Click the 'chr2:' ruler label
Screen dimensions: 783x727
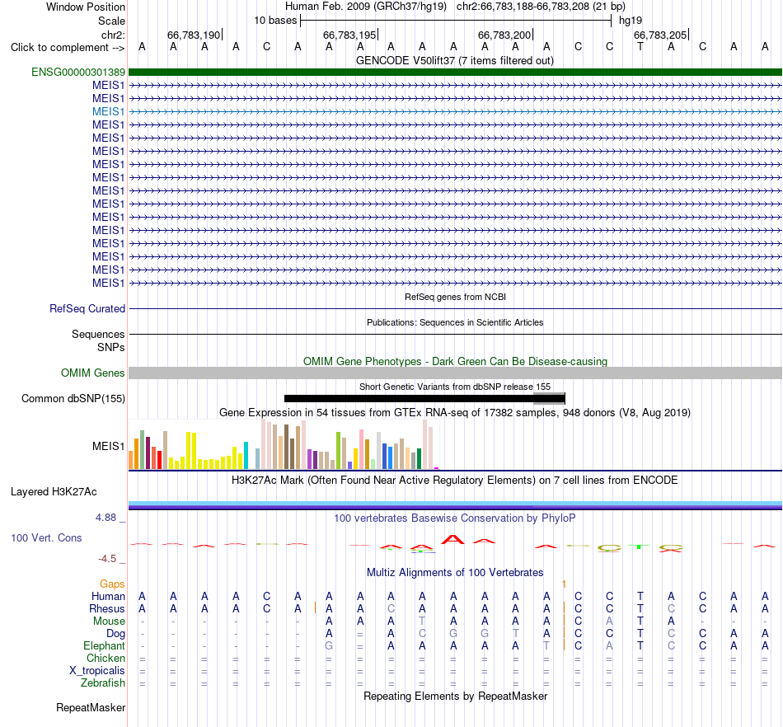click(113, 35)
